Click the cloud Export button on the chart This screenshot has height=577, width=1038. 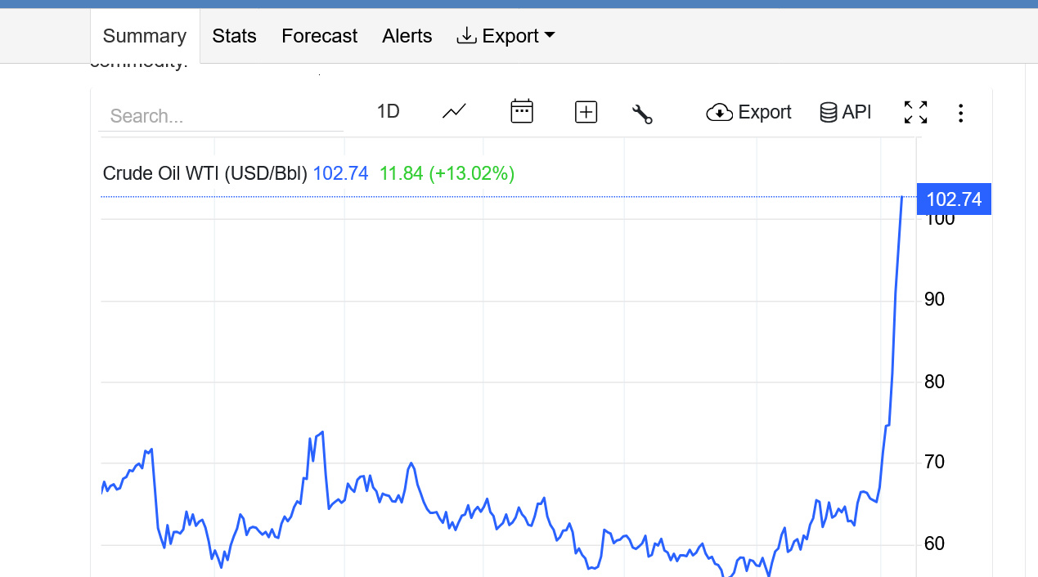[748, 112]
